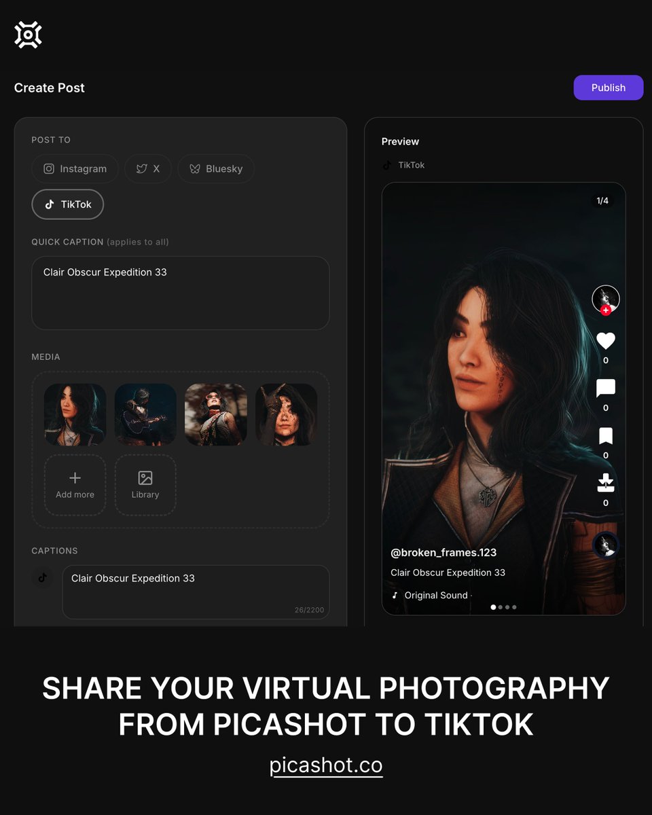Screen dimensions: 652x815
Task: Click the spinning sound disc avatar
Action: click(605, 545)
